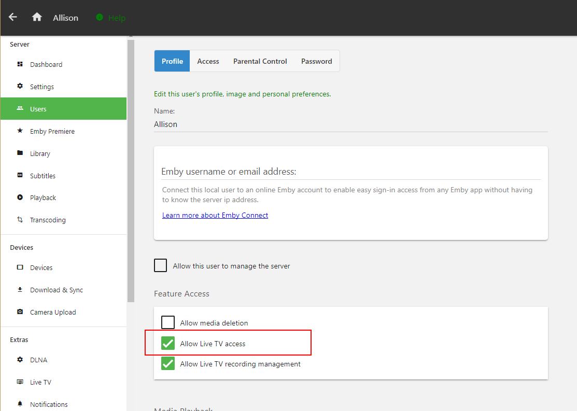Enable Allow this user to manage the server
This screenshot has height=411, width=577.
(x=160, y=265)
